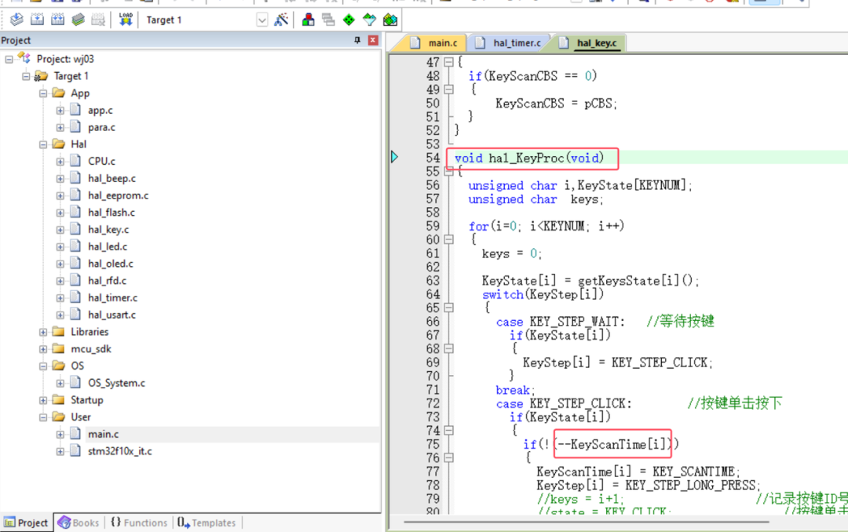The image size is (848, 532).
Task: Open the Batch Build icon
Action: [x=79, y=20]
